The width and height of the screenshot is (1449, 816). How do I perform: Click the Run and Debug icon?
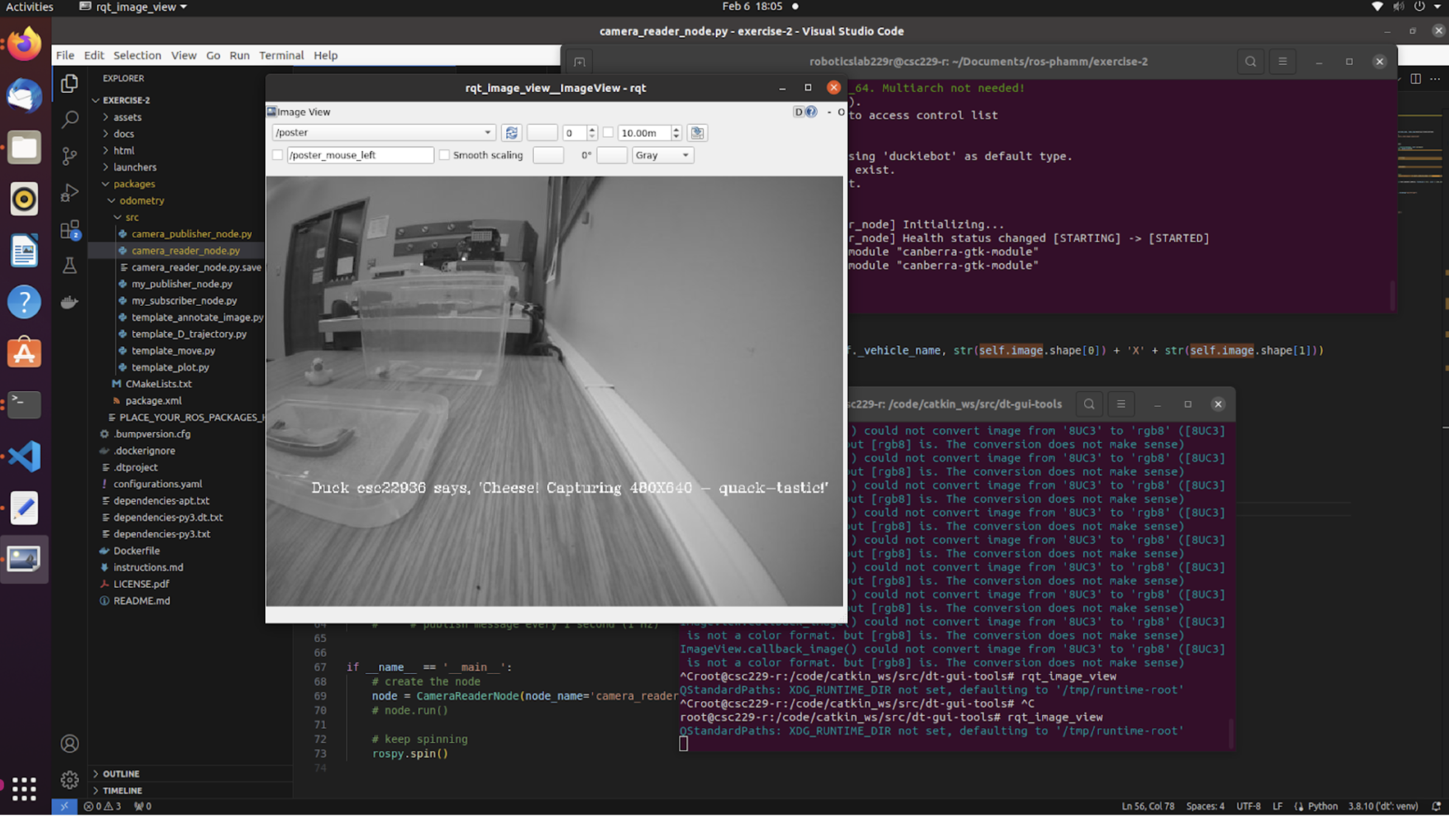(69, 193)
